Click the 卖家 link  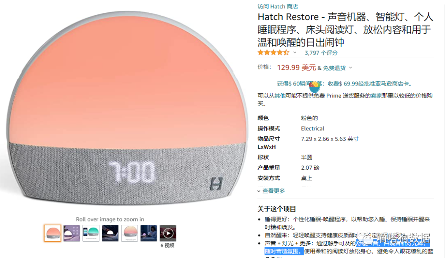376,96
